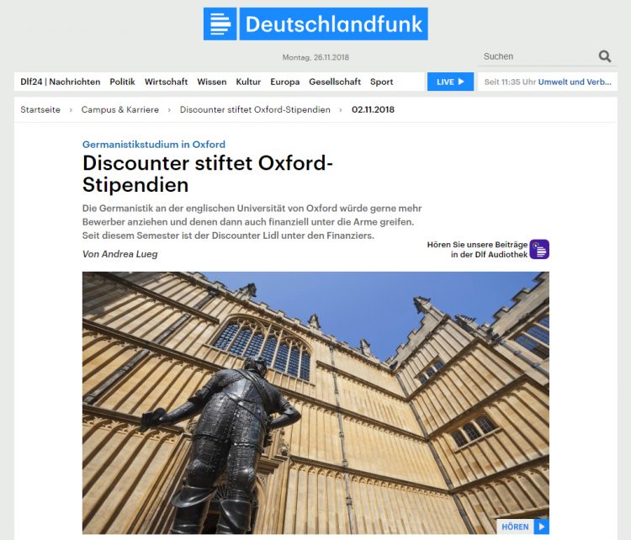
Task: Open the Sport menu item
Action: [x=381, y=82]
